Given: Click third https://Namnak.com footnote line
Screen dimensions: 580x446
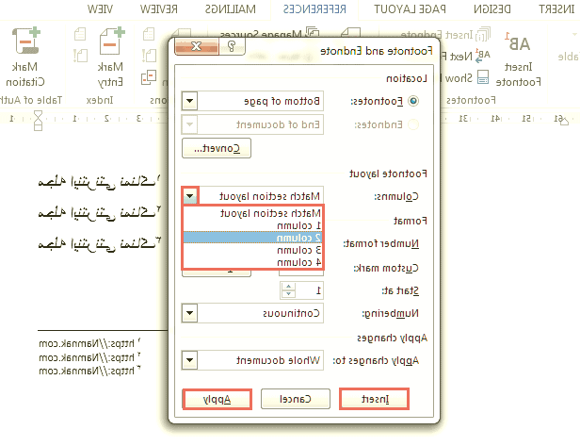Looking at the screenshot, I should coord(89,371).
